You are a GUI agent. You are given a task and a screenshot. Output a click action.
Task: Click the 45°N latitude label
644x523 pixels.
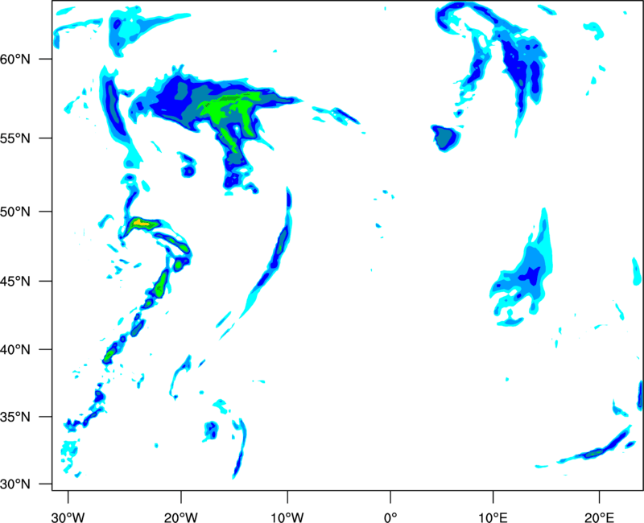[15, 282]
